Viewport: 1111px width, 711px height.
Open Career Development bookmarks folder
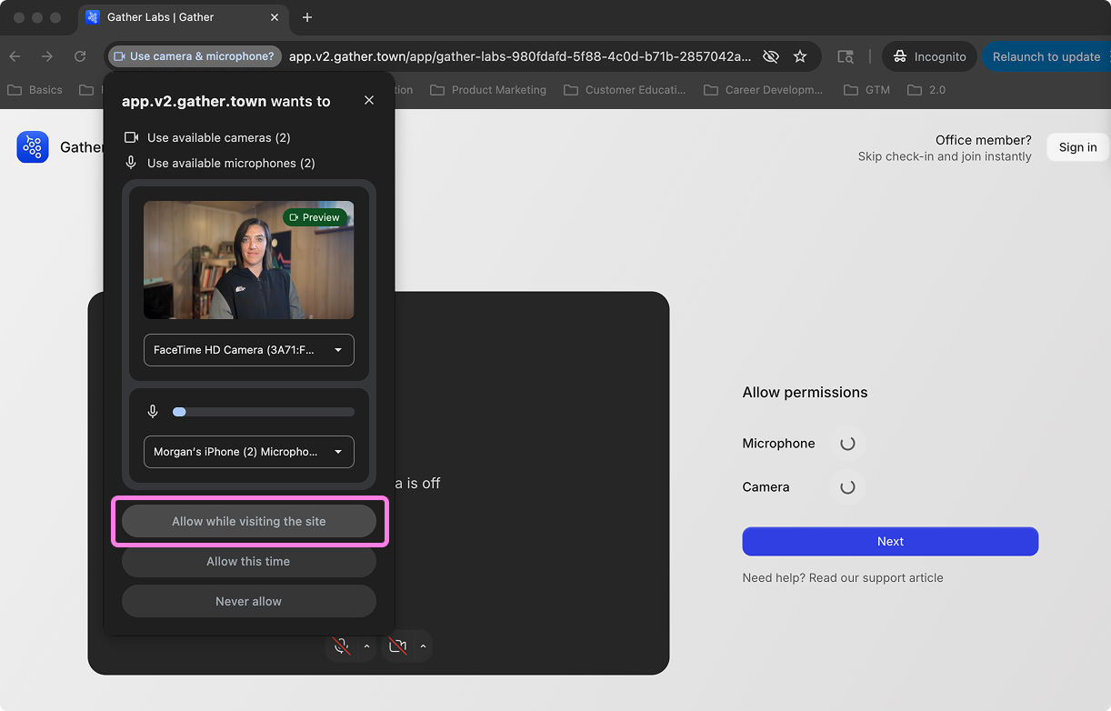tap(762, 90)
